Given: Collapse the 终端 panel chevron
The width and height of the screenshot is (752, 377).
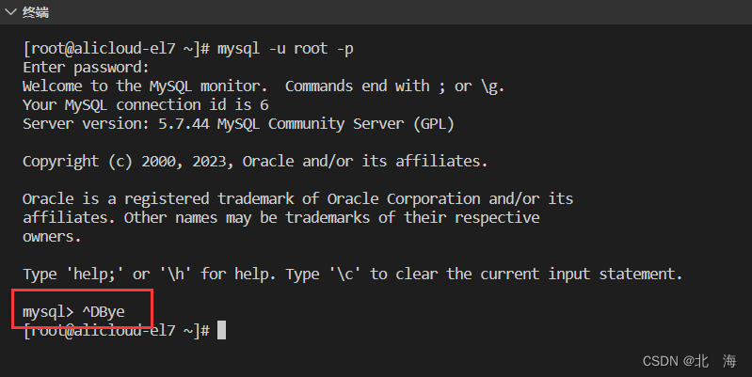Looking at the screenshot, I should coord(10,12).
